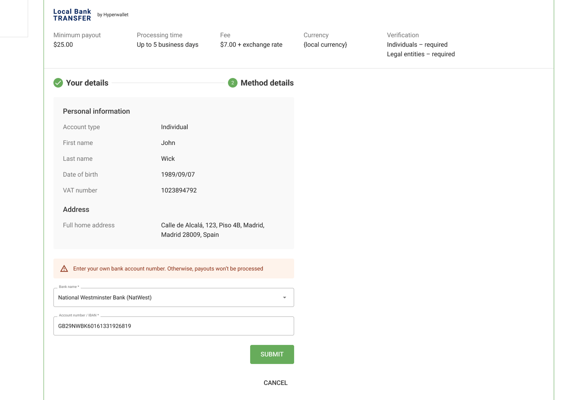570x400 pixels.
Task: Click the green checkmark icon next to Your details
Action: [58, 83]
